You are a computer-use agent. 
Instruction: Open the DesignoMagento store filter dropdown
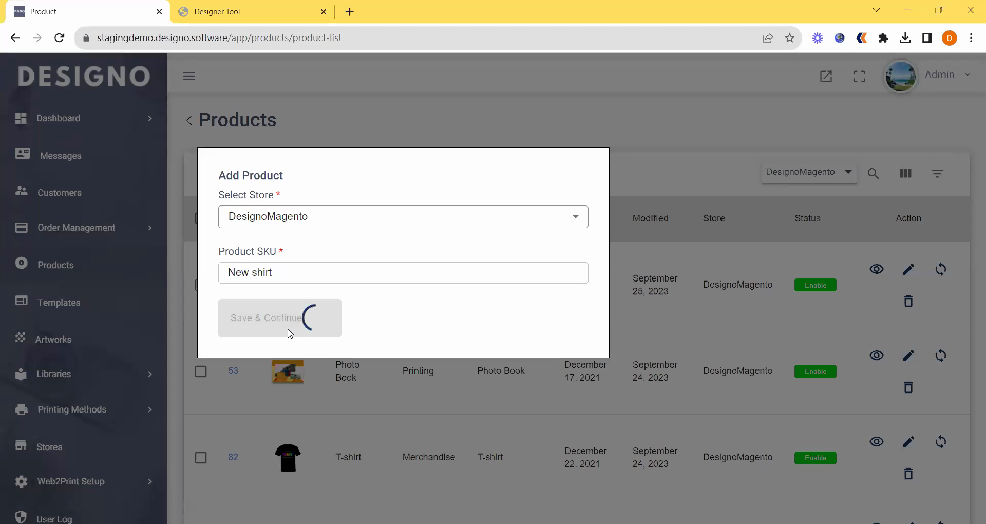pos(808,172)
